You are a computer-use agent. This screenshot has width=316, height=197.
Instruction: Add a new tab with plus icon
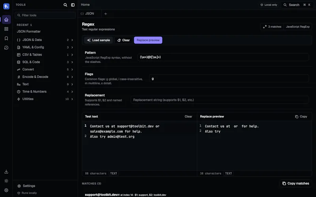[x=105, y=14]
